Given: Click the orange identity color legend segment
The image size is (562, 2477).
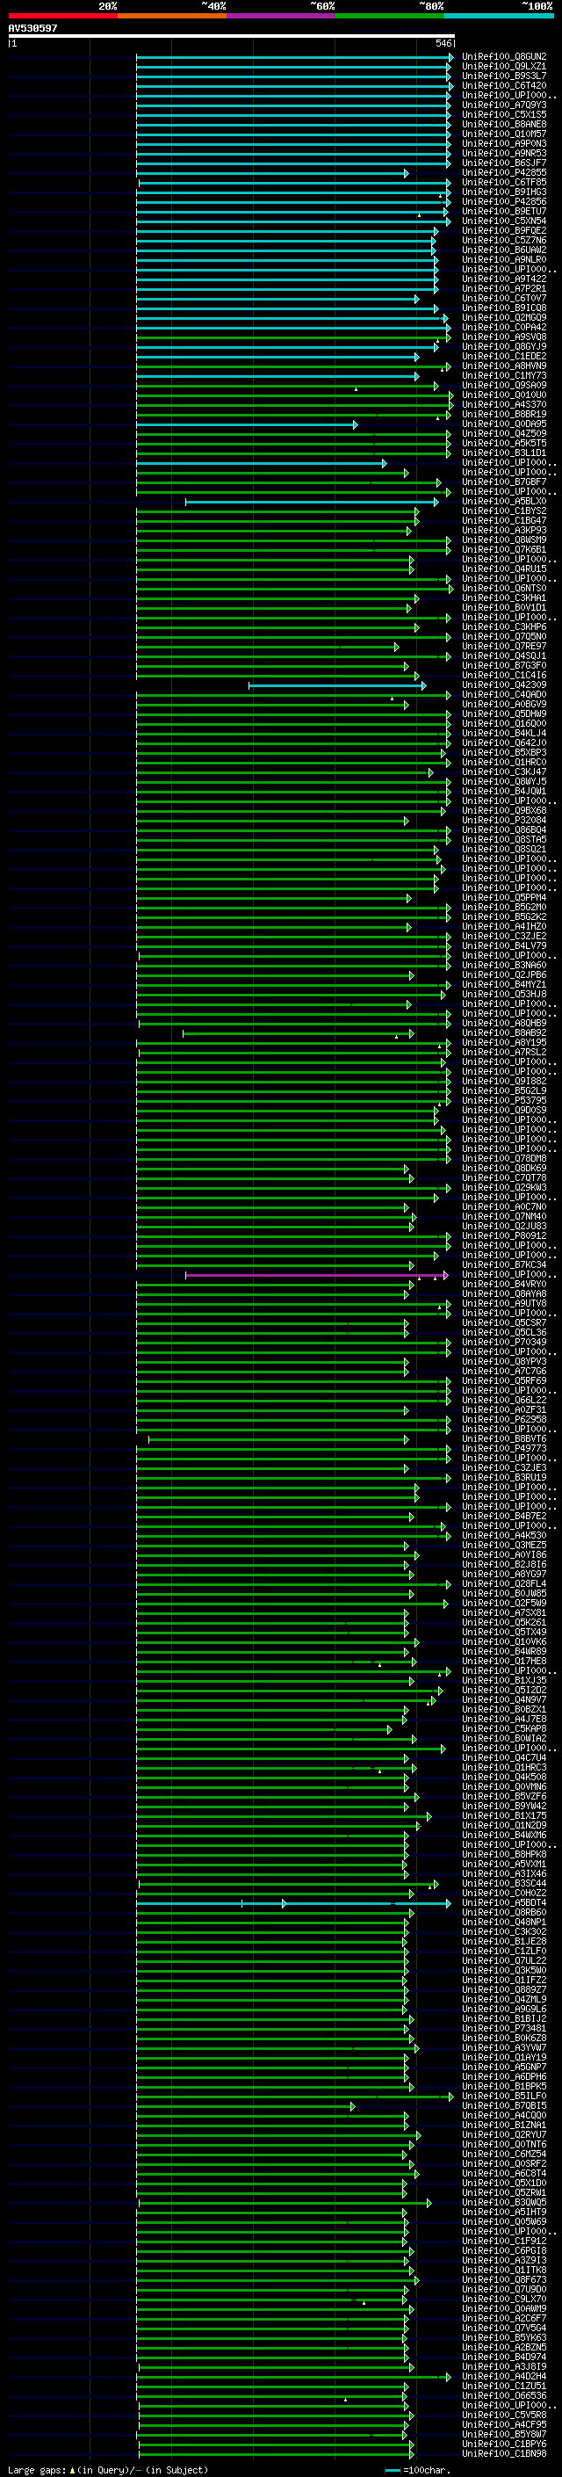Looking at the screenshot, I should tap(172, 16).
